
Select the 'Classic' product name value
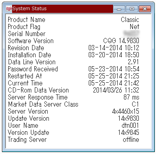point(130,20)
